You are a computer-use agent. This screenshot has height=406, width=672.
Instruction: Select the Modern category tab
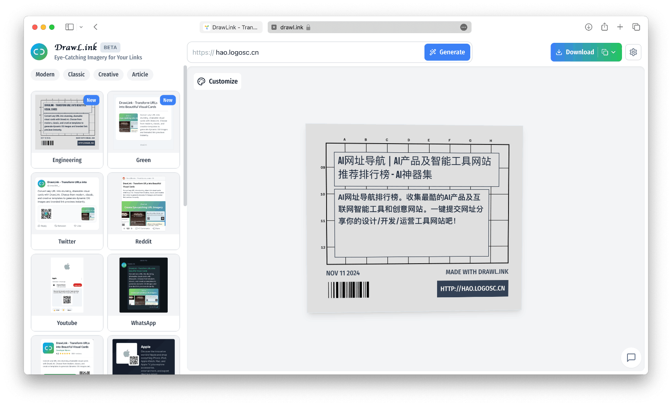[45, 74]
